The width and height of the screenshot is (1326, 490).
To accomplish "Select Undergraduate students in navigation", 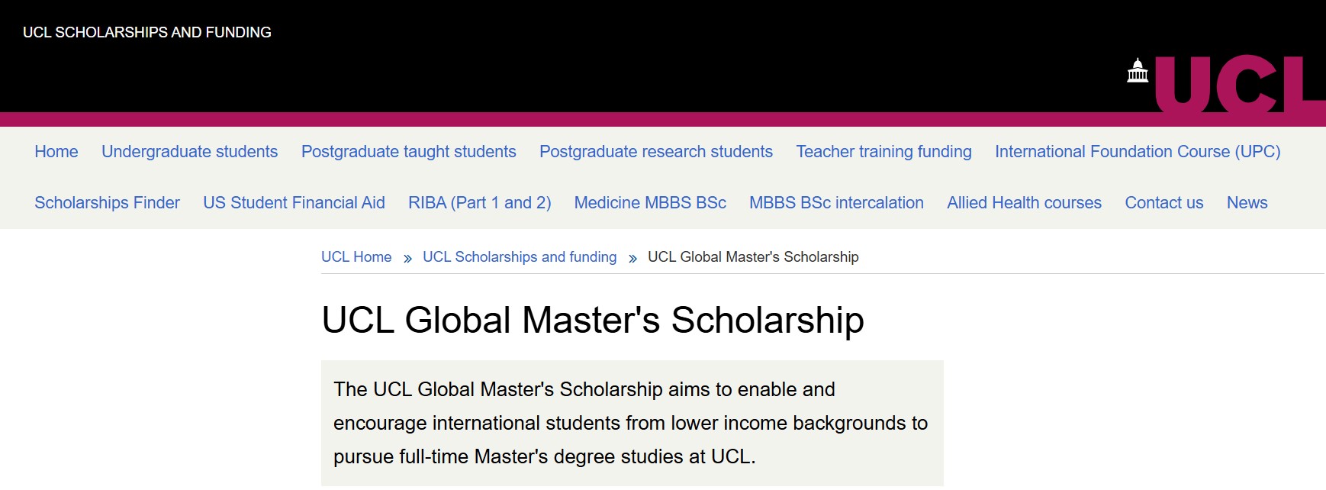I will (x=189, y=151).
